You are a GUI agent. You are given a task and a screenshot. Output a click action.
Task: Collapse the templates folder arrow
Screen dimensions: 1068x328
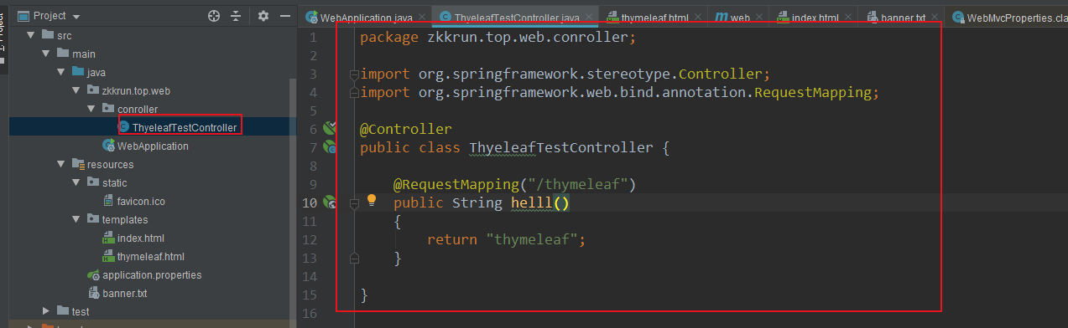pyautogui.click(x=76, y=219)
